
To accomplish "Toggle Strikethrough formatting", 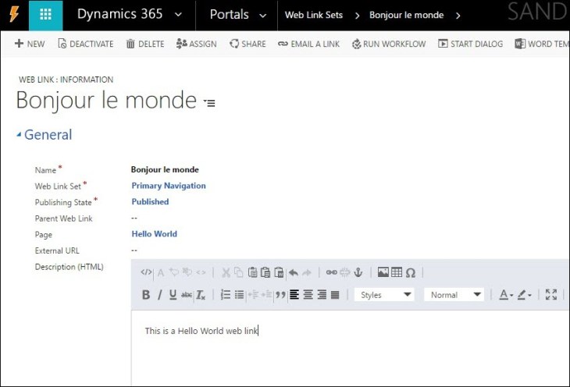I will point(187,295).
